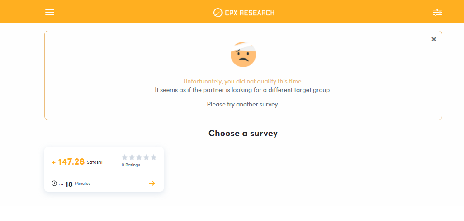
Task: Click the ~18 Minutes duration text
Action: [x=75, y=184]
